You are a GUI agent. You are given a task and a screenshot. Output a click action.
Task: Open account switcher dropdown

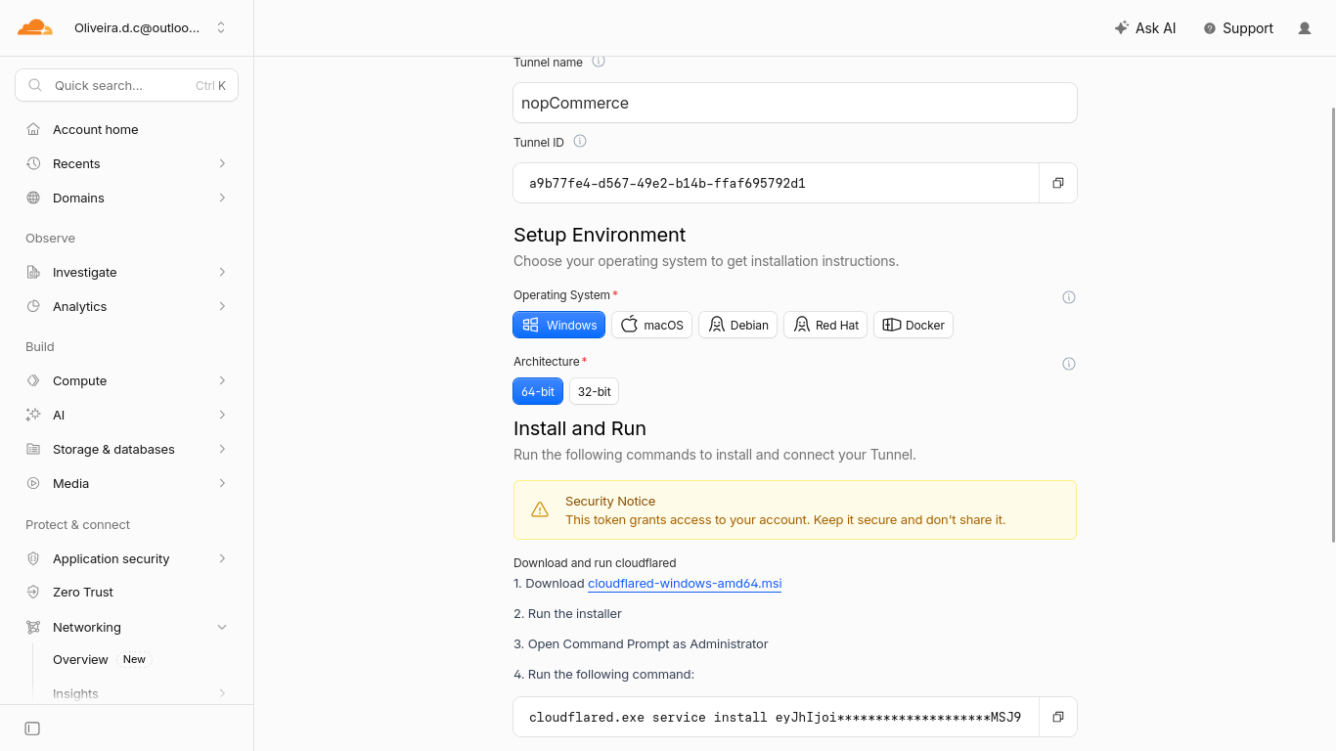(x=221, y=28)
